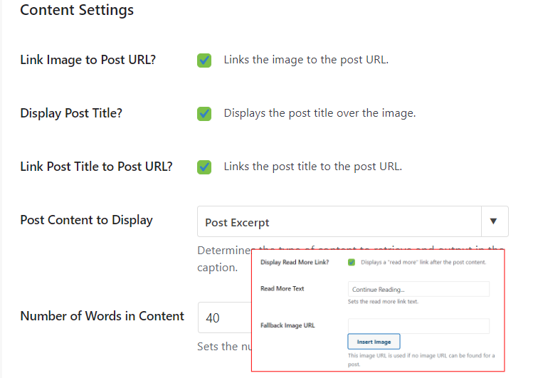
Task: Open the Post Excerpt dropdown arrow
Action: tap(495, 221)
